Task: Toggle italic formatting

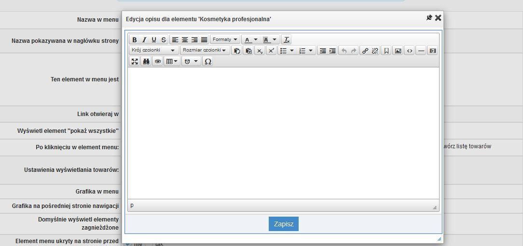Action: [x=144, y=39]
